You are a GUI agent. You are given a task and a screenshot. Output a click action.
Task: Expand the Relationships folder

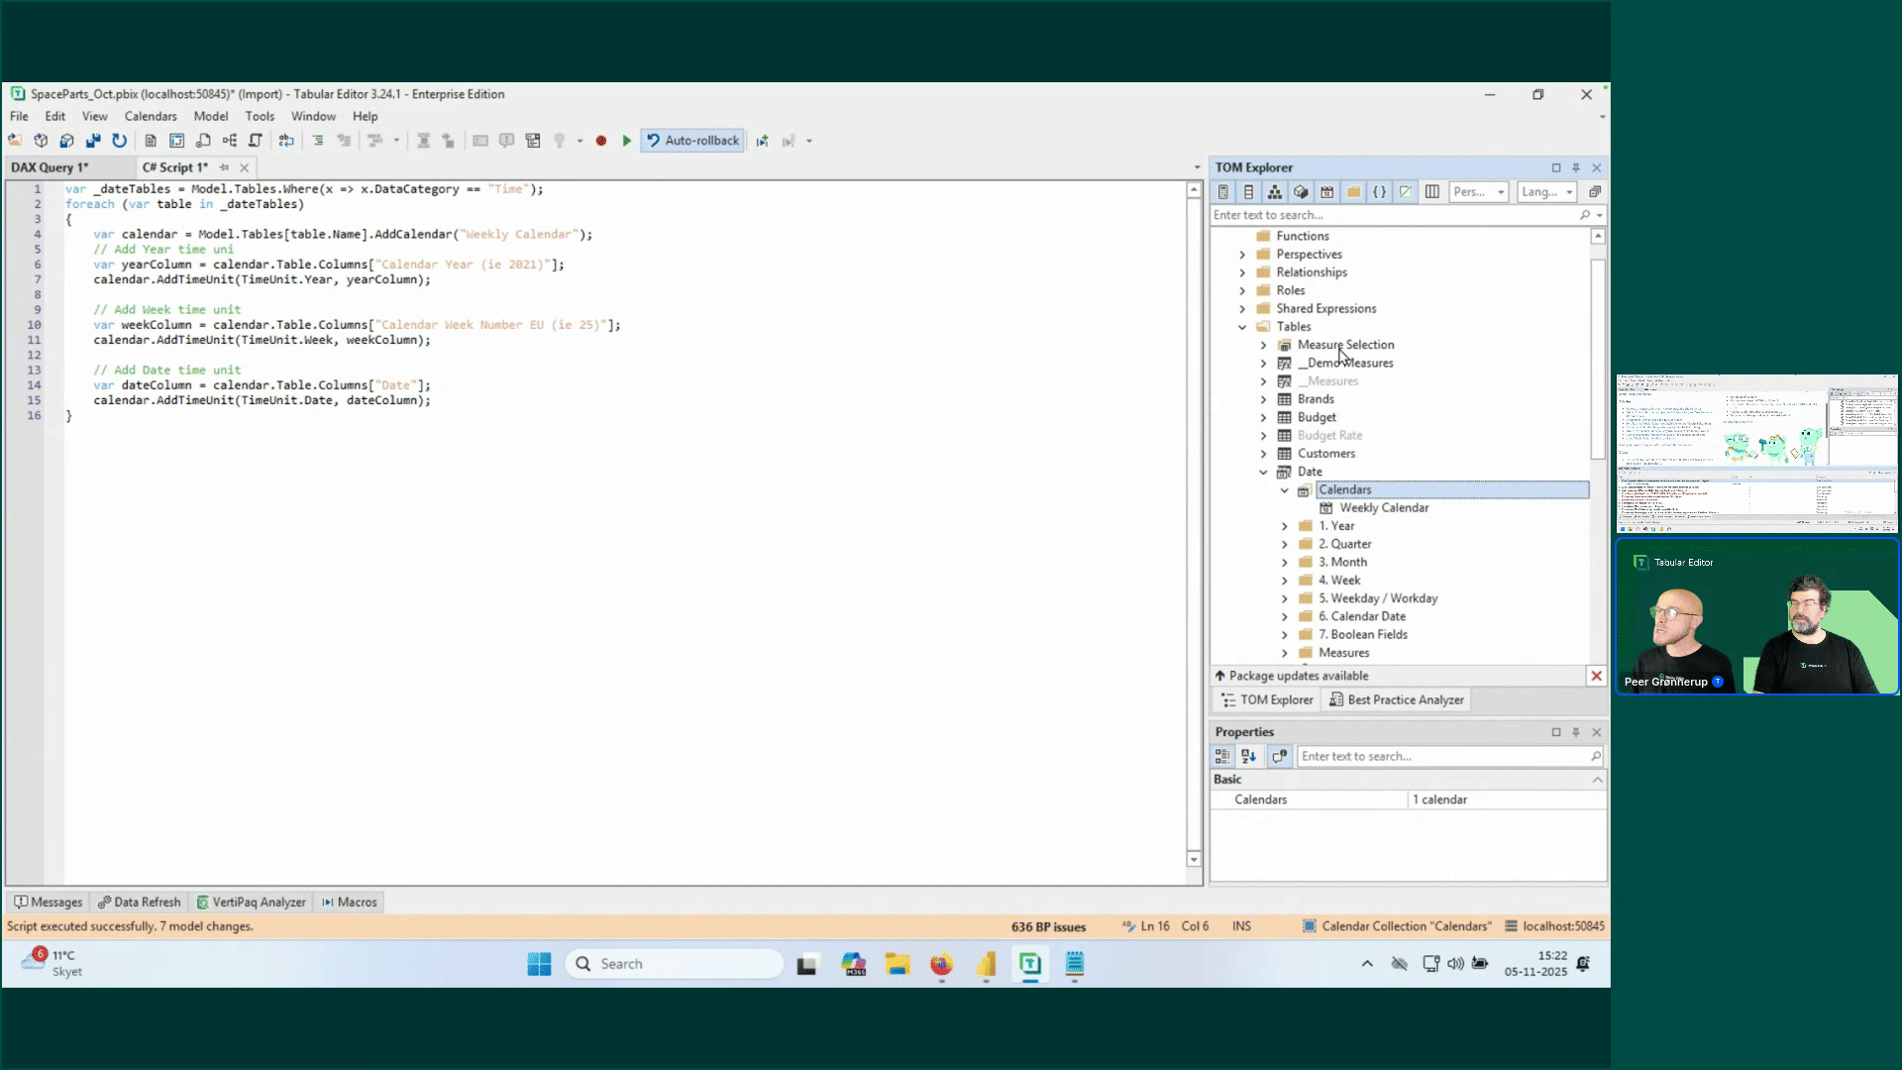click(1242, 272)
